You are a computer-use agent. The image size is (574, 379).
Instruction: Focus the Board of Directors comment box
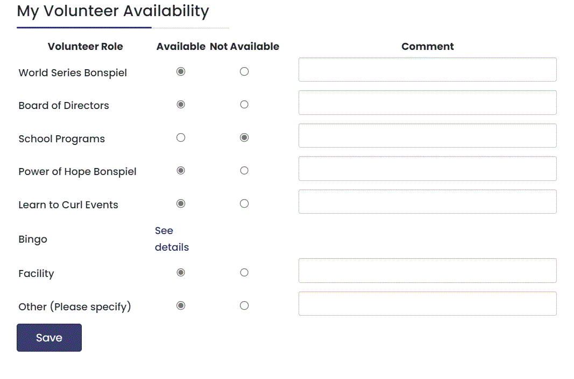click(x=427, y=103)
